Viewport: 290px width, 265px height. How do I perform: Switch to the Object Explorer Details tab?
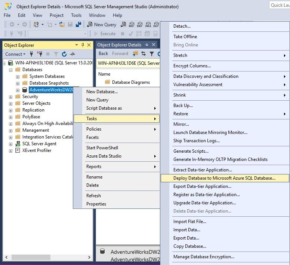tap(119, 45)
